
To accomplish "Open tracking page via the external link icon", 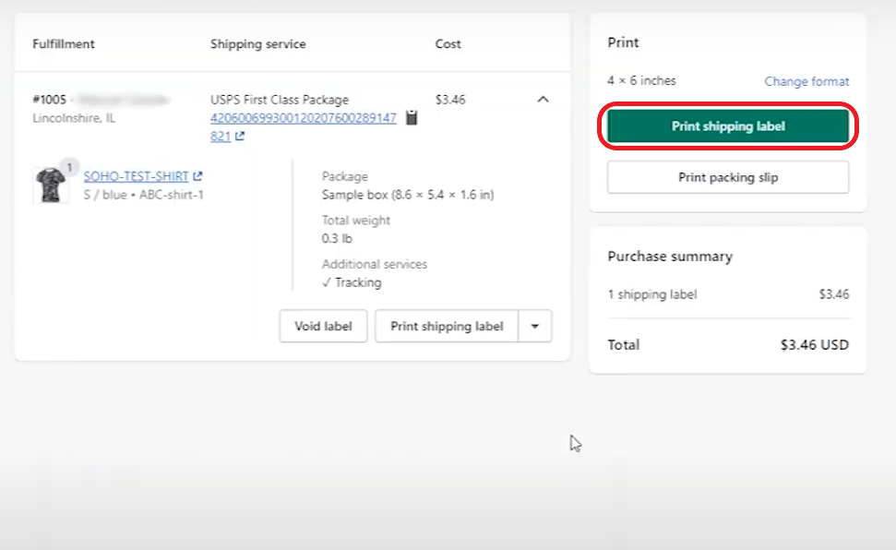I will [x=241, y=137].
